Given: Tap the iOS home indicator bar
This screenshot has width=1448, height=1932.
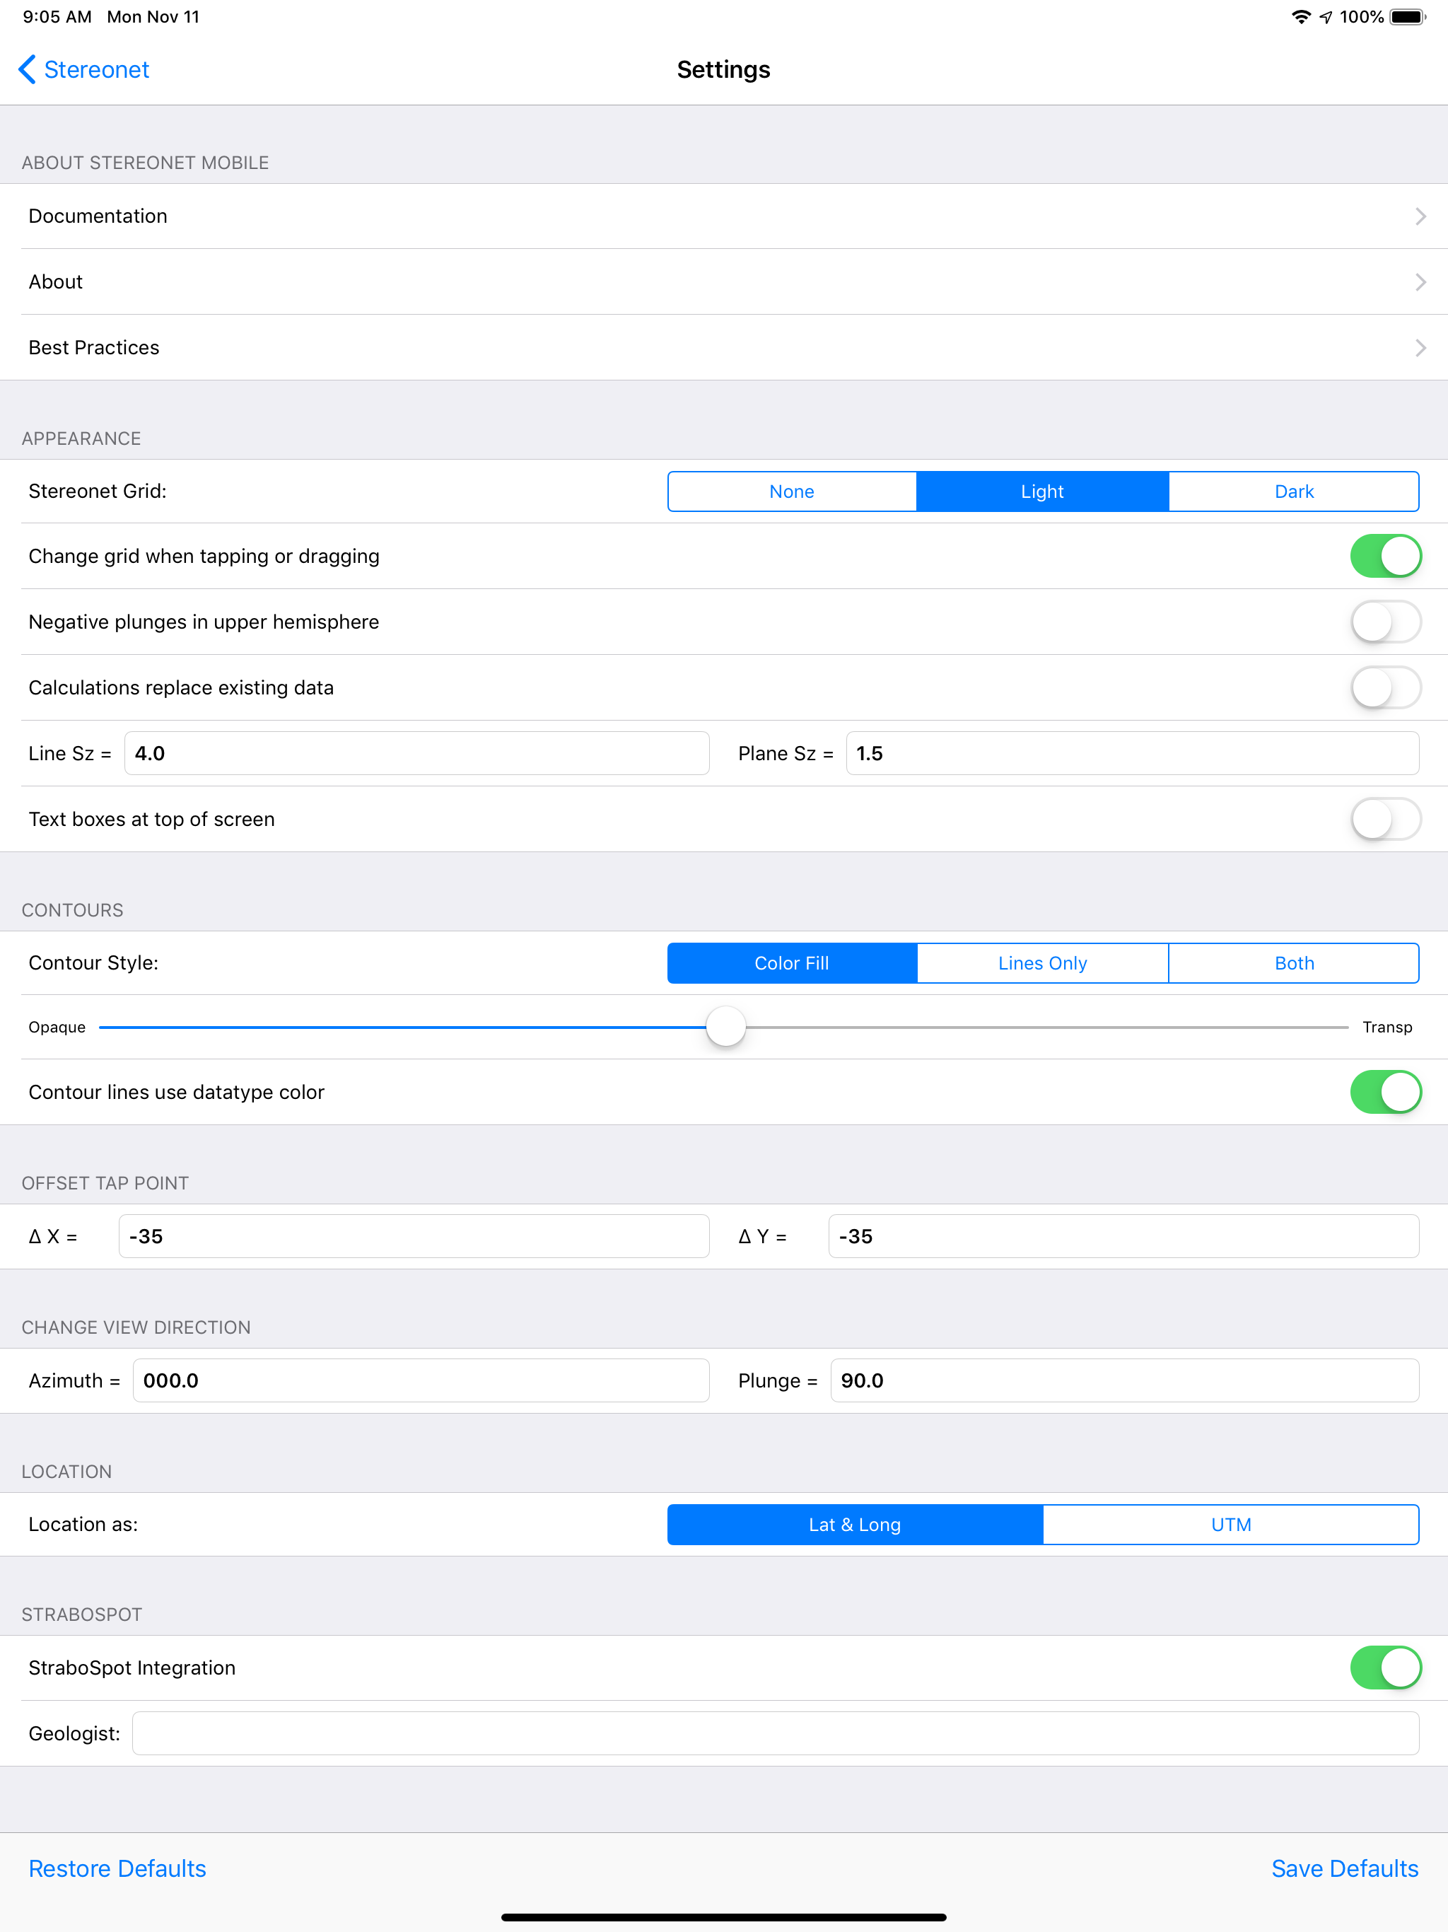Looking at the screenshot, I should click(724, 1917).
